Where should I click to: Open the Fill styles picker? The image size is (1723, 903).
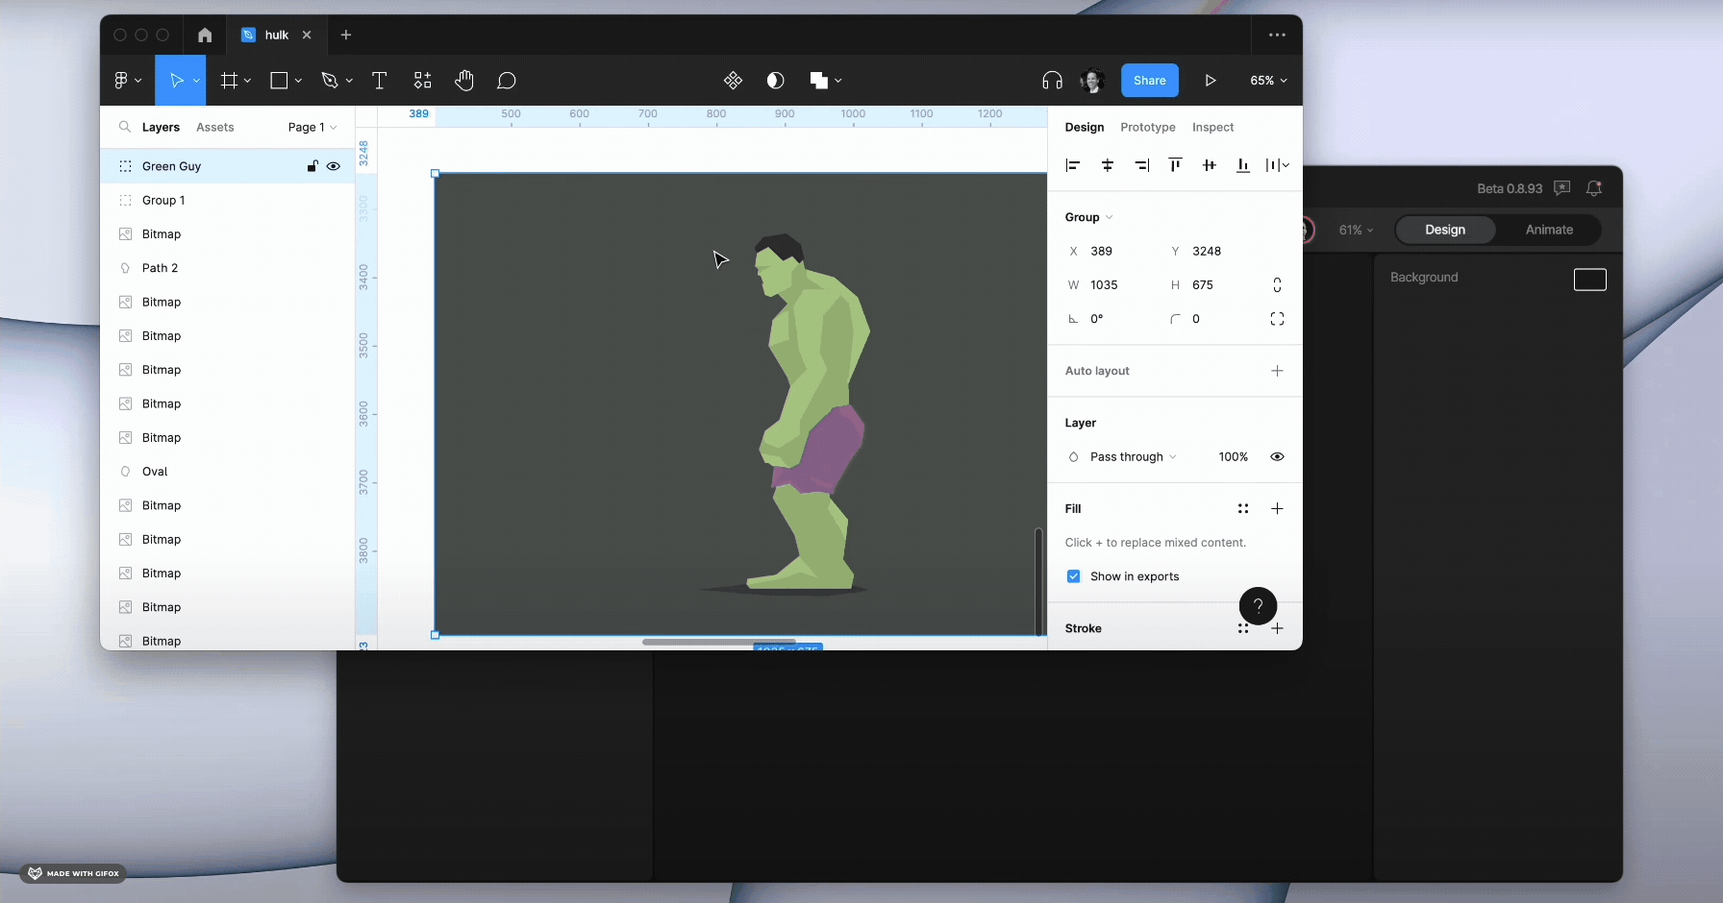tap(1243, 509)
